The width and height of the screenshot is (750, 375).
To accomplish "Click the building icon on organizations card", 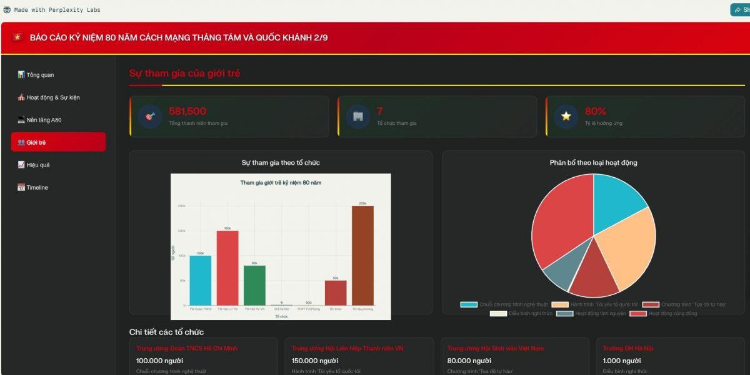I will 358,117.
